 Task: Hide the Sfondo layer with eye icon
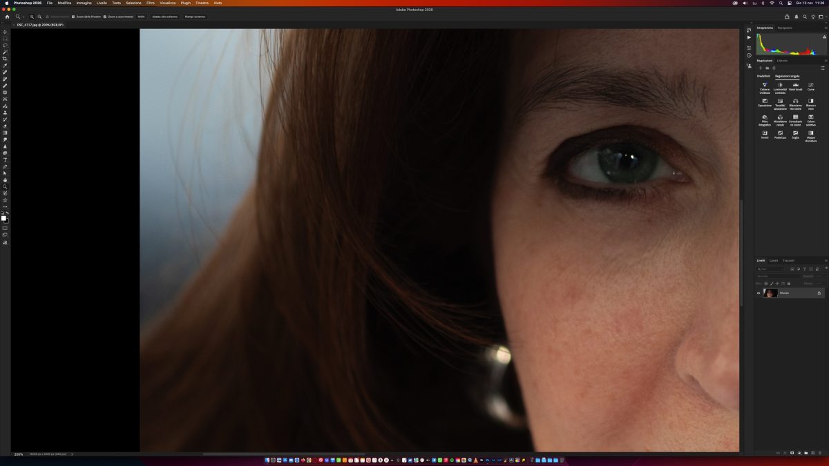click(759, 293)
